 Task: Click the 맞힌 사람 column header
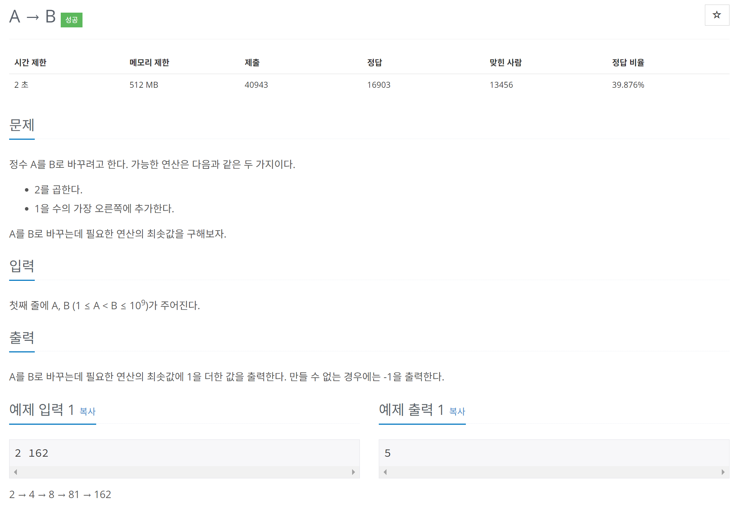(x=505, y=62)
